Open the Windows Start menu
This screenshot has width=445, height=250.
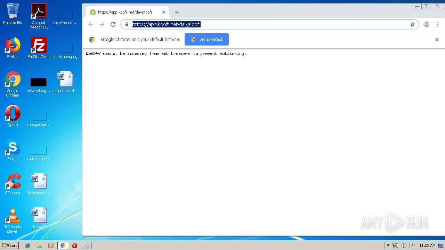9,245
